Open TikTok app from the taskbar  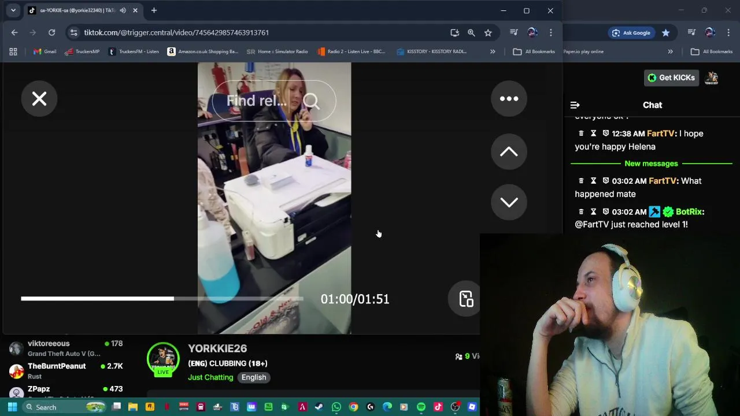coord(438,407)
